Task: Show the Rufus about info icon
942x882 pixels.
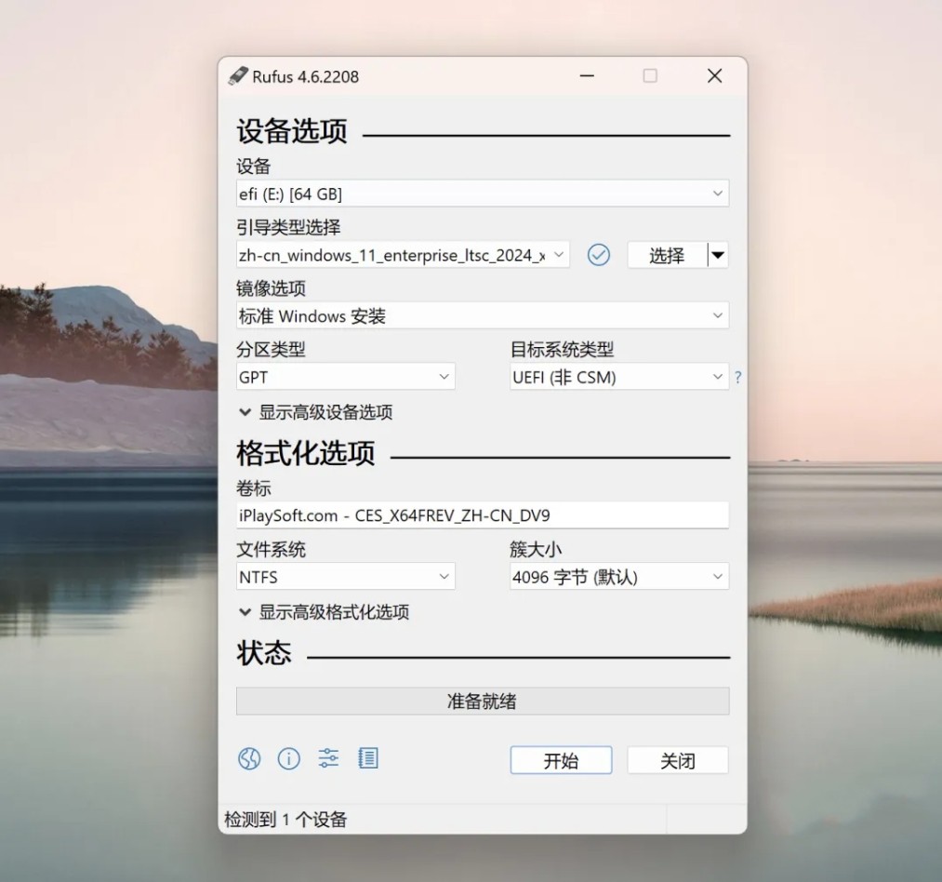Action: (x=289, y=759)
